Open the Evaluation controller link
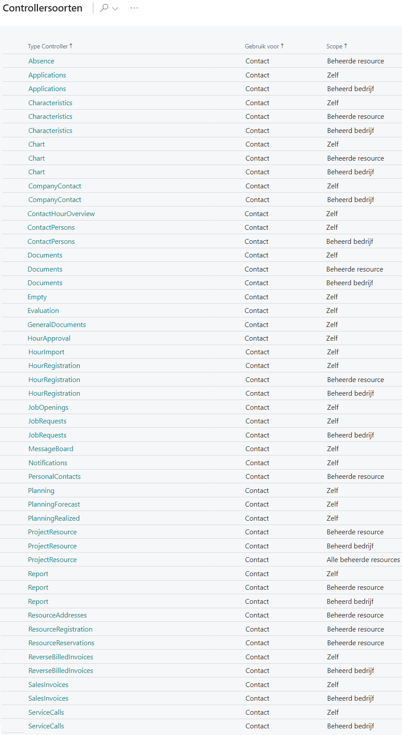402x735 pixels. coord(43,311)
